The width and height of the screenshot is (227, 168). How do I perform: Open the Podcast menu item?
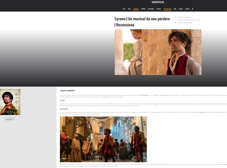pyautogui.click(x=181, y=9)
